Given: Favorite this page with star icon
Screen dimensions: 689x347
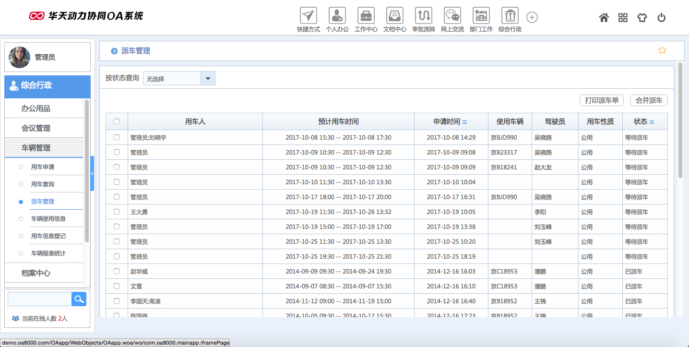Looking at the screenshot, I should coord(662,50).
